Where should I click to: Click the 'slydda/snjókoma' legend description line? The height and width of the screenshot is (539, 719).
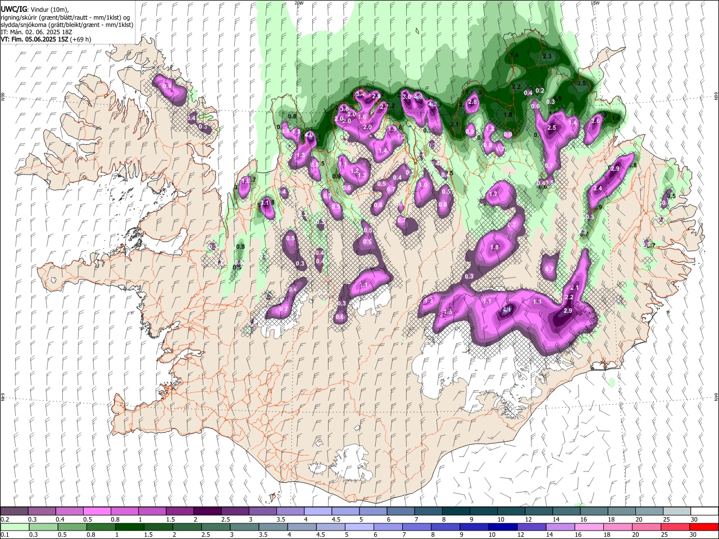click(67, 25)
